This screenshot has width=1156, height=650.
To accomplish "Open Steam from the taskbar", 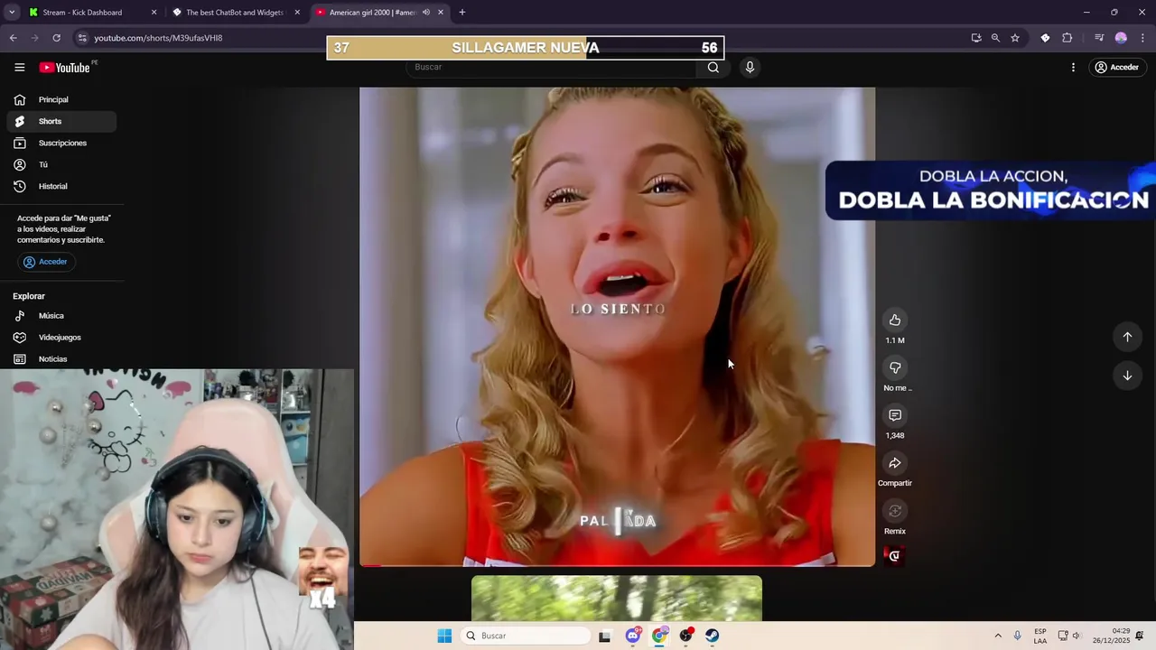I will click(x=713, y=636).
